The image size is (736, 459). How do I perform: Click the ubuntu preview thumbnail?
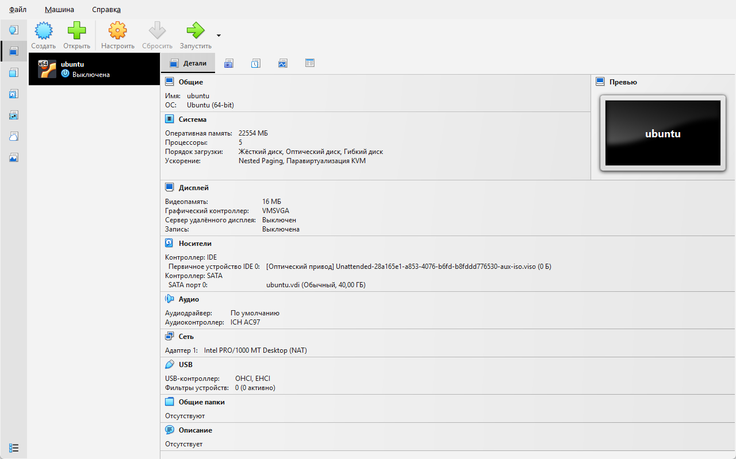tap(662, 133)
